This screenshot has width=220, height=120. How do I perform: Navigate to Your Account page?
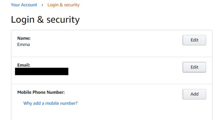coord(24,5)
